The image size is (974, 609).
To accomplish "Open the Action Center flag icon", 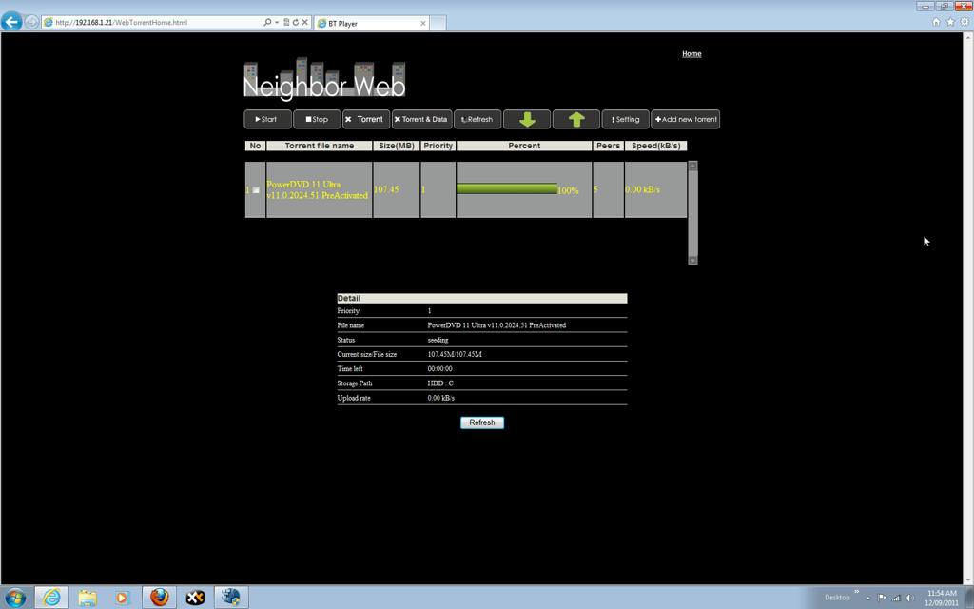I will (882, 598).
